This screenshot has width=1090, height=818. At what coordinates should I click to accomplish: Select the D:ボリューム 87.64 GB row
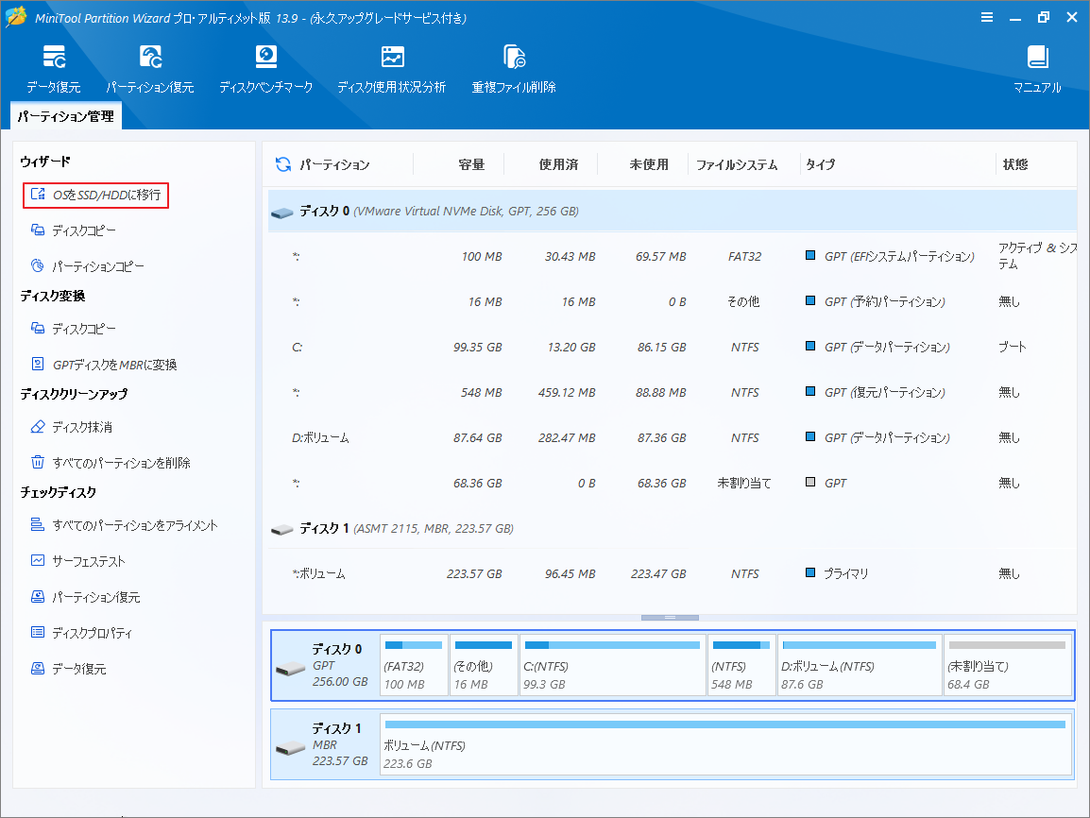(x=673, y=438)
